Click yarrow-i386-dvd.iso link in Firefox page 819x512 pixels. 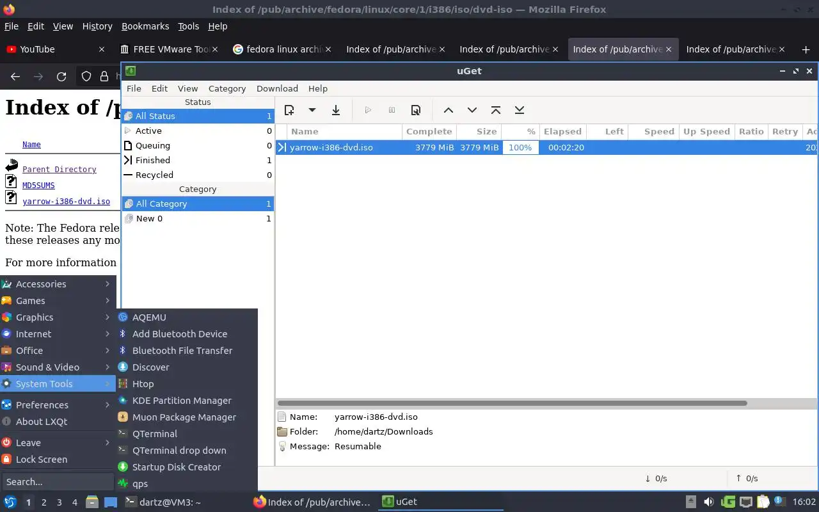pos(66,201)
